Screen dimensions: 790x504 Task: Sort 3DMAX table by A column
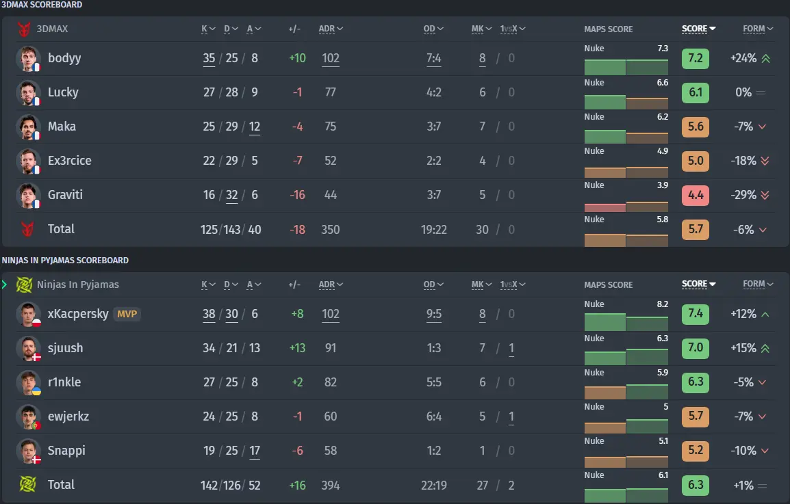coord(254,29)
